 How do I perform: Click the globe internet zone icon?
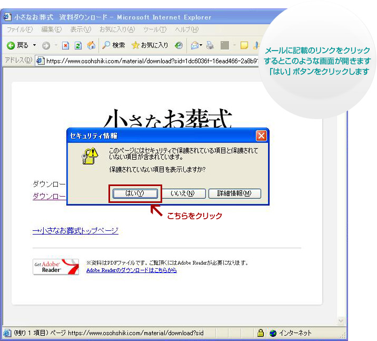click(273, 333)
